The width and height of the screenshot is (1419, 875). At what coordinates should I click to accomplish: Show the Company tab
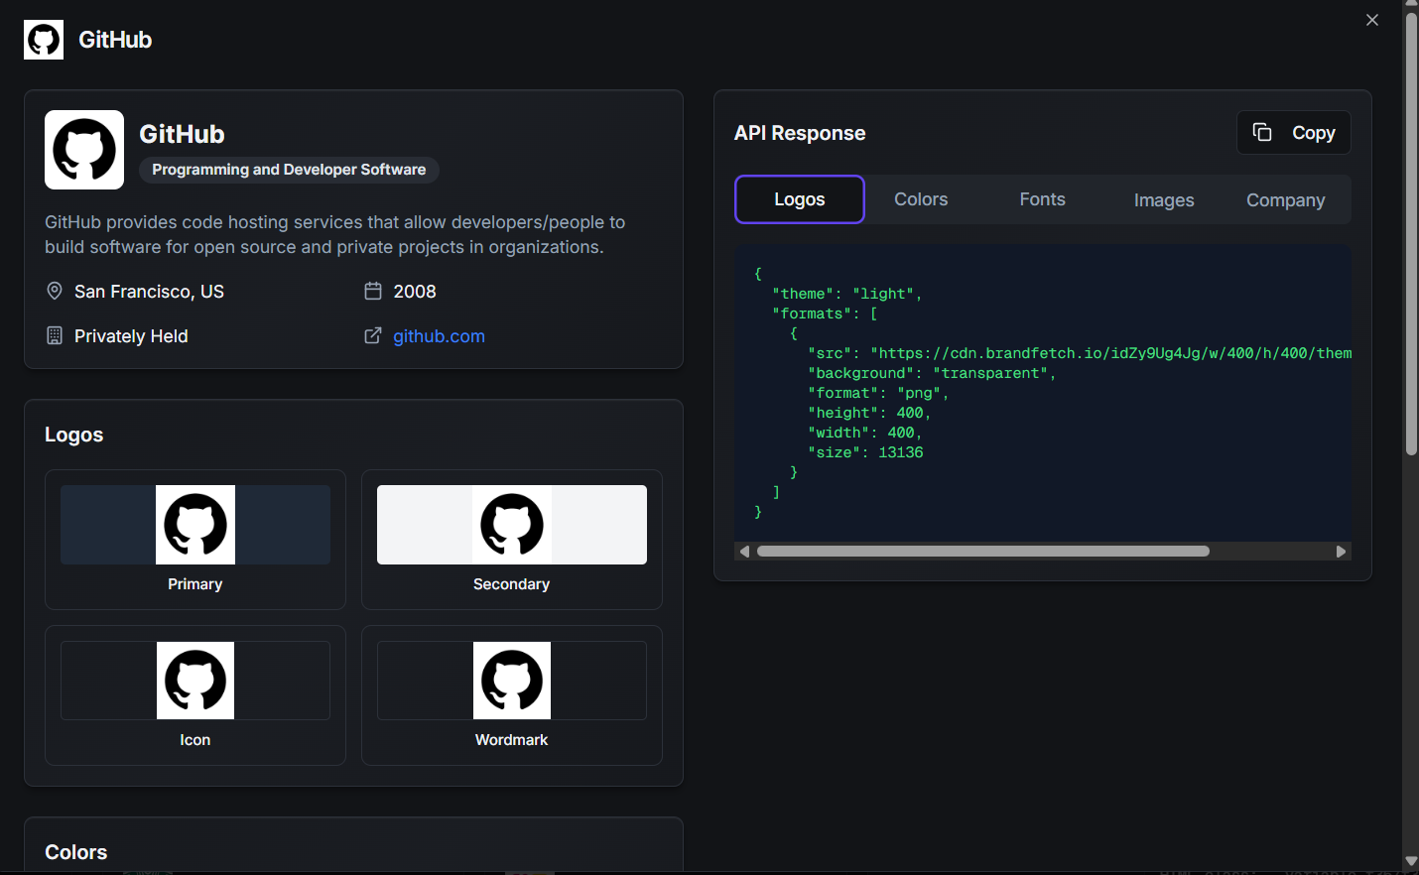[x=1286, y=199]
